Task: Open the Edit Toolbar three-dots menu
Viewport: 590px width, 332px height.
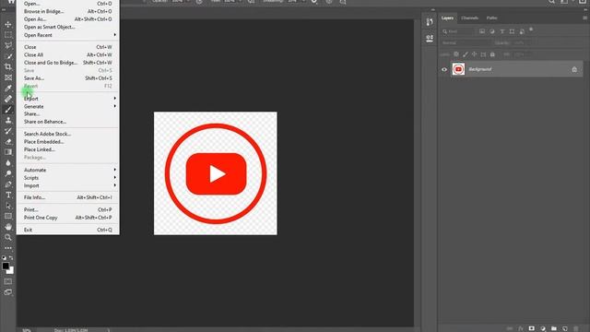Action: (8, 248)
